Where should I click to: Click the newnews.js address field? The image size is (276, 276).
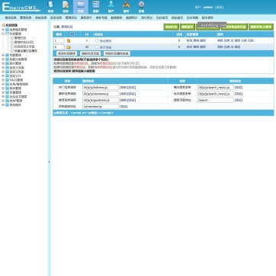coord(101,94)
